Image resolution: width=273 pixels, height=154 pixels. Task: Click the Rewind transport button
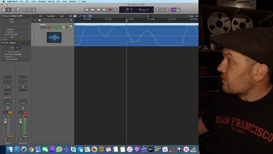point(87,10)
